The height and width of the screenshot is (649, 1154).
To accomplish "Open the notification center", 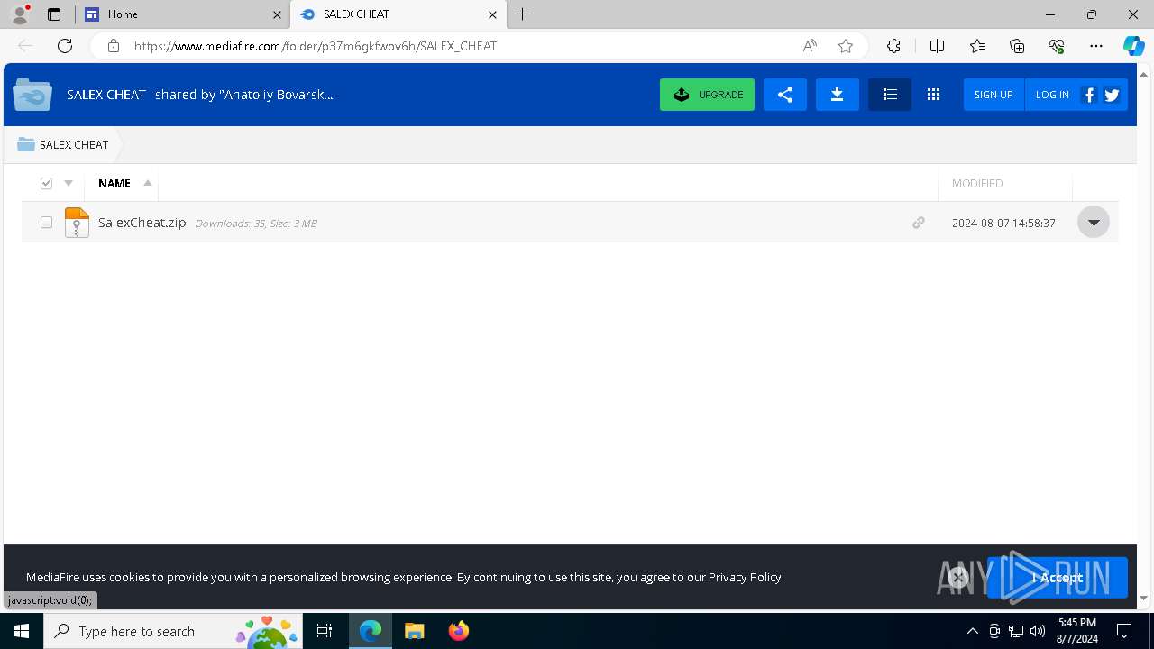I will (x=1124, y=631).
